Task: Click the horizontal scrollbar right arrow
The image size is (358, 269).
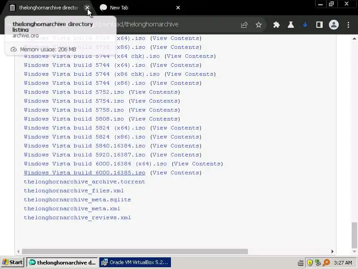Action: click(x=332, y=252)
